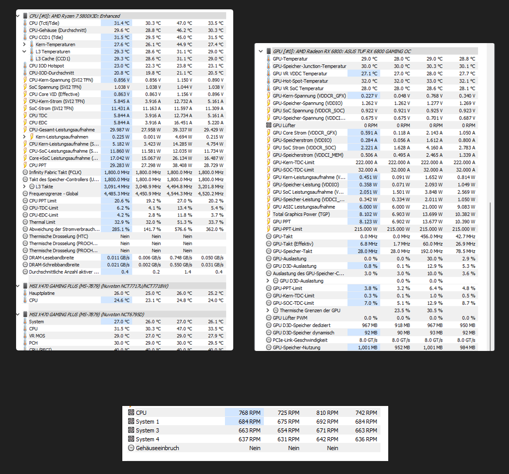Click the 29.987 W value of CPU-Gesamt-Leistungsaufnahme
Viewport: 509px width, 474px height.
pos(119,130)
